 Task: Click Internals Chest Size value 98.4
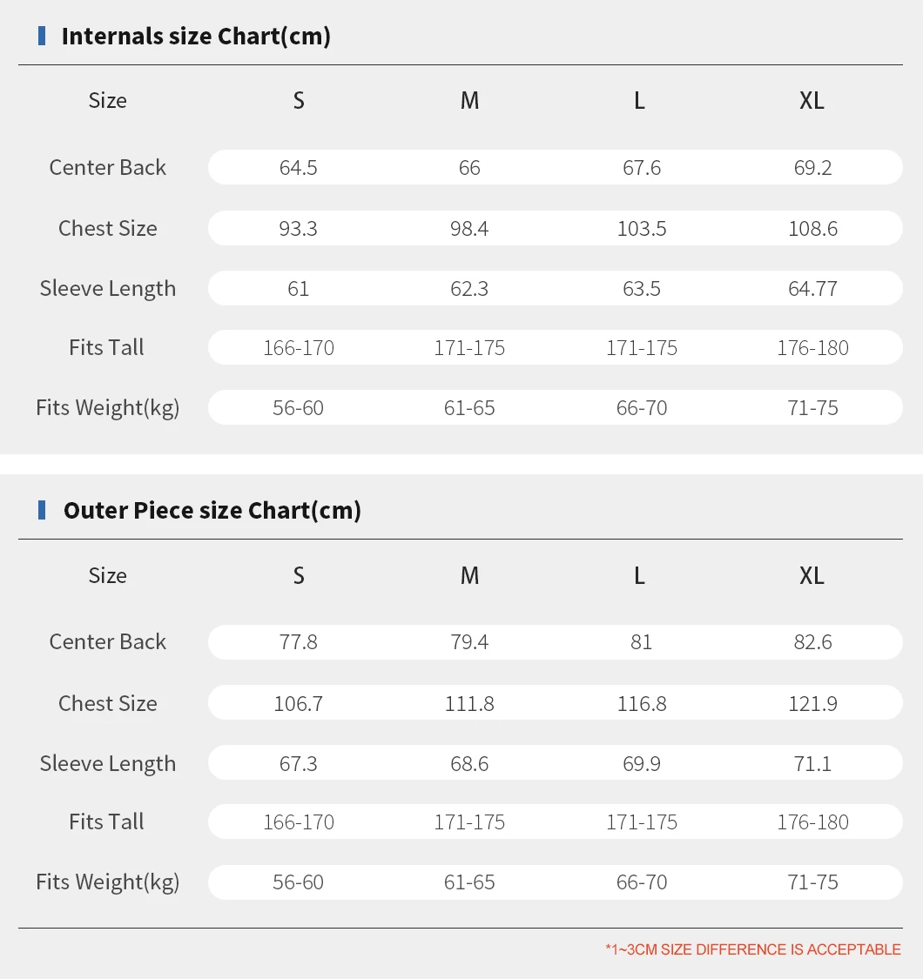tap(469, 229)
